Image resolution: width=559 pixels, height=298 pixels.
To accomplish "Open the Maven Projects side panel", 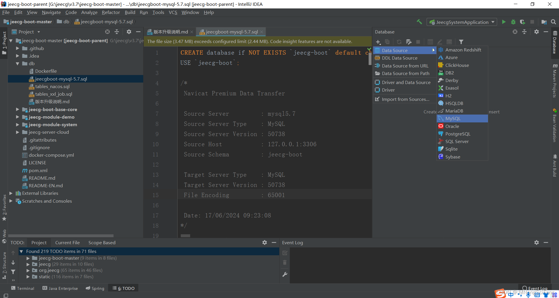I will [555, 81].
